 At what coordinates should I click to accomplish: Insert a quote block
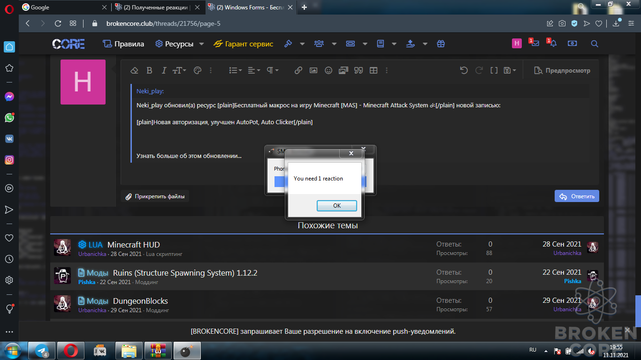coord(358,70)
